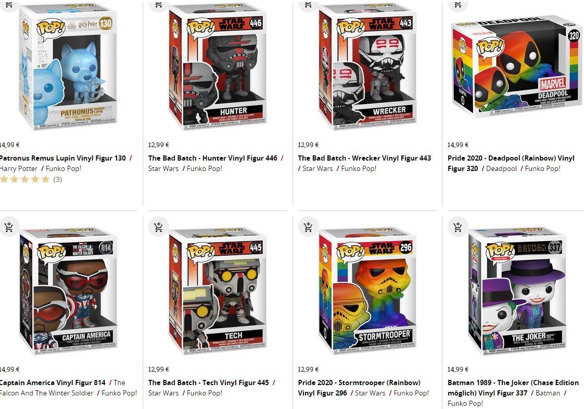Click cart icon above Tech figure
The image size is (584, 409).
pos(158,227)
